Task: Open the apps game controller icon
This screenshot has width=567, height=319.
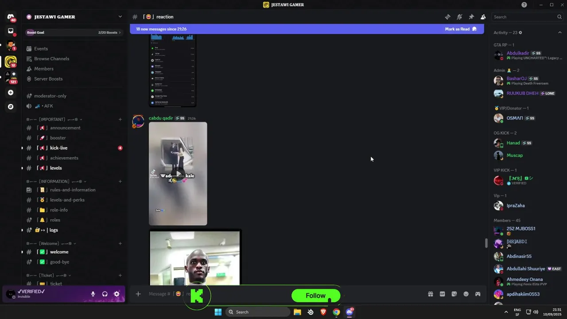Action: coord(478,294)
